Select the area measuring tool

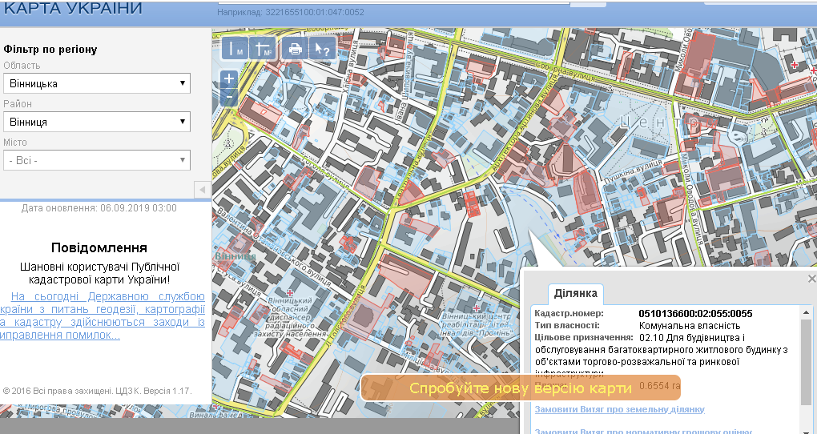pyautogui.click(x=262, y=49)
